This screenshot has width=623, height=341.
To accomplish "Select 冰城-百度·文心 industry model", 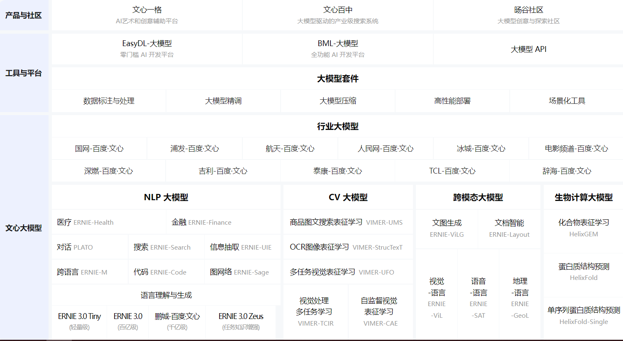I will pyautogui.click(x=481, y=149).
